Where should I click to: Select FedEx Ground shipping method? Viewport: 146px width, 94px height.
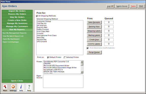click(x=43, y=29)
